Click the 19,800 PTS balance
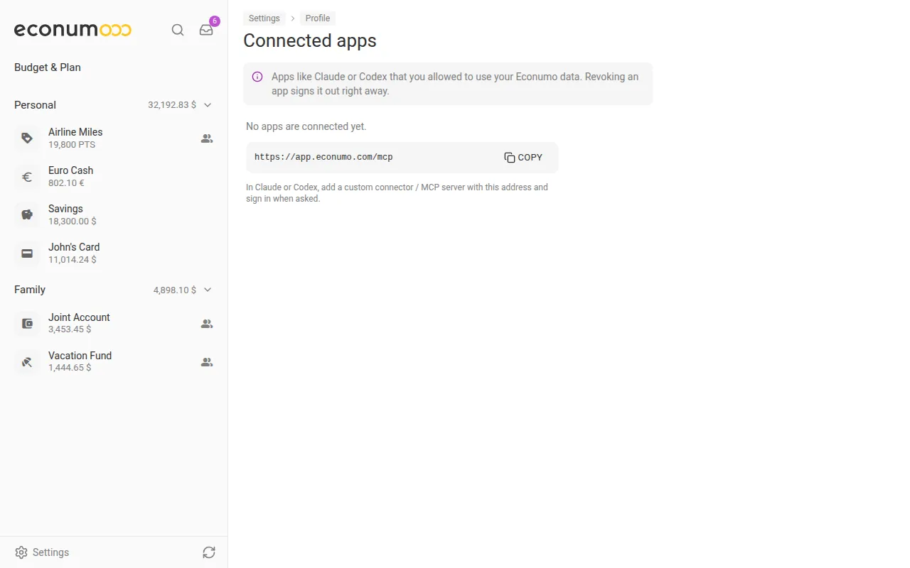Screen dimensions: 910x568 pos(72,145)
